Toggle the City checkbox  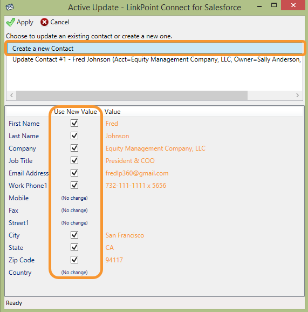click(74, 235)
